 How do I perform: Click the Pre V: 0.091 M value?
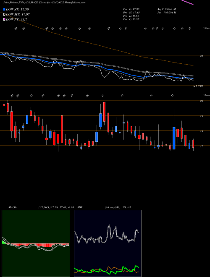click(166, 13)
